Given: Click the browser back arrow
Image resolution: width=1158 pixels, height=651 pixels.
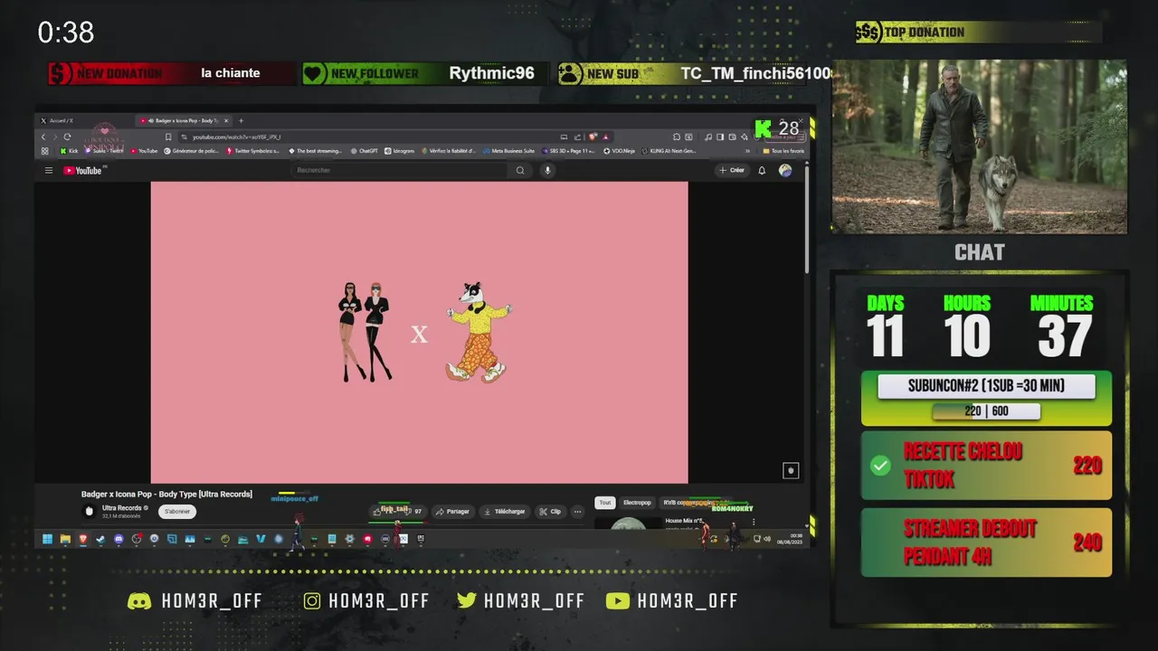Looking at the screenshot, I should 43,137.
